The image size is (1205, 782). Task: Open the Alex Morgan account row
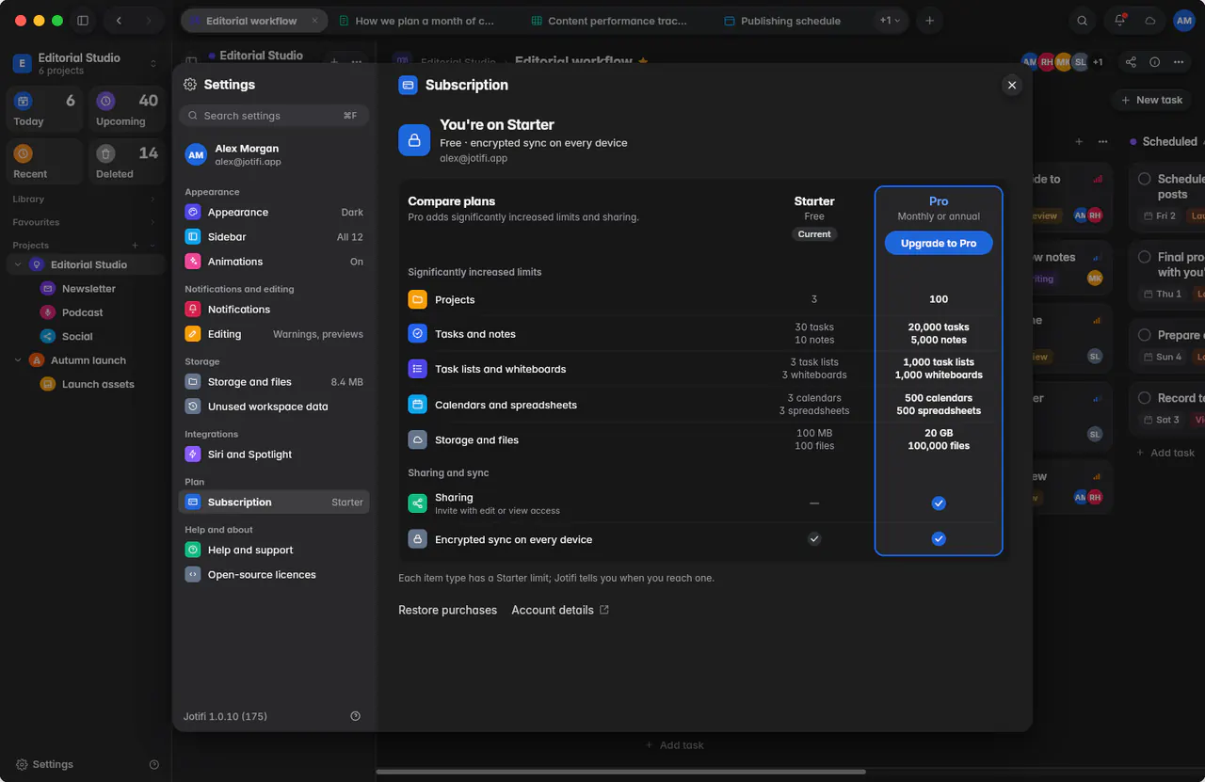point(274,154)
